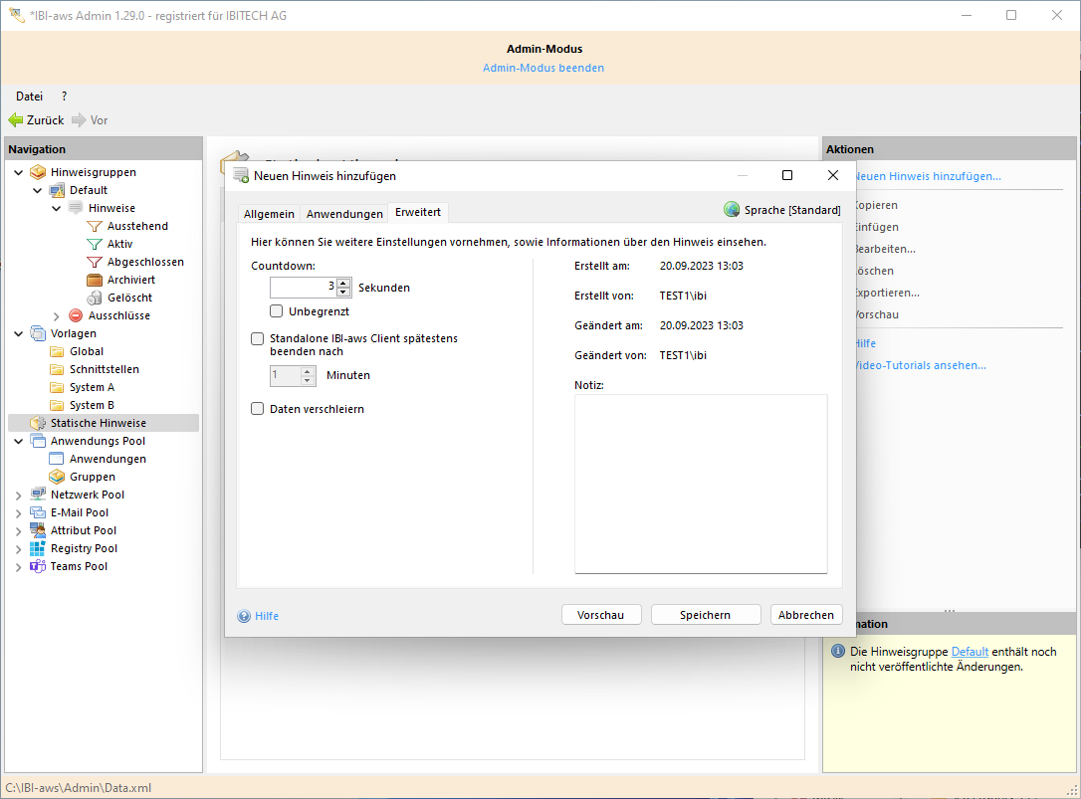Click the Hilfe question mark icon in dialog
Image resolution: width=1081 pixels, height=799 pixels.
(244, 616)
